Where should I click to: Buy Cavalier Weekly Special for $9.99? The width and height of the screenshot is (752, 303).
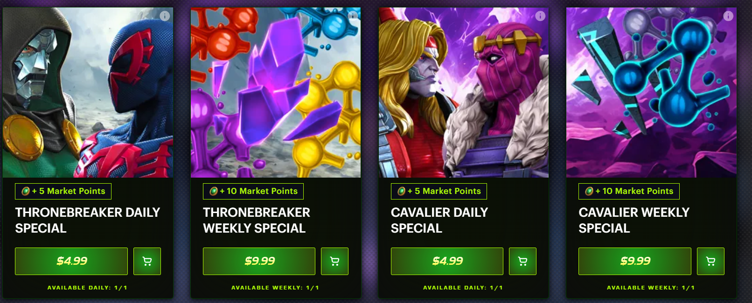pos(635,261)
